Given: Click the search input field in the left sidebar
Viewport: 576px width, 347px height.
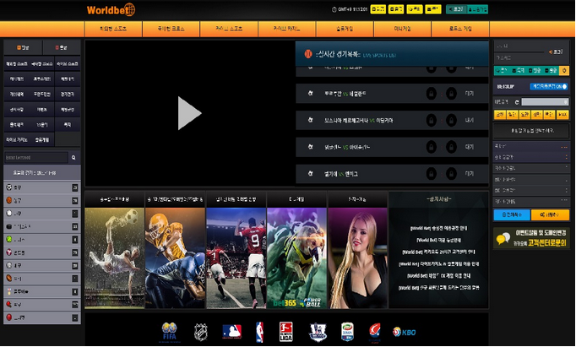Looking at the screenshot, I should coord(36,158).
